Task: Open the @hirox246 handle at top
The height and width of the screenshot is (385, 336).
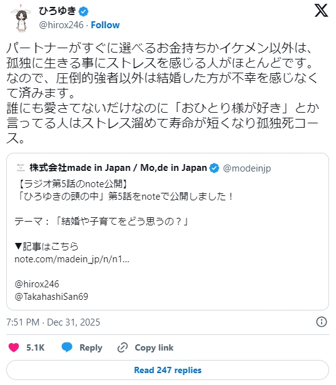Action: click(x=61, y=25)
